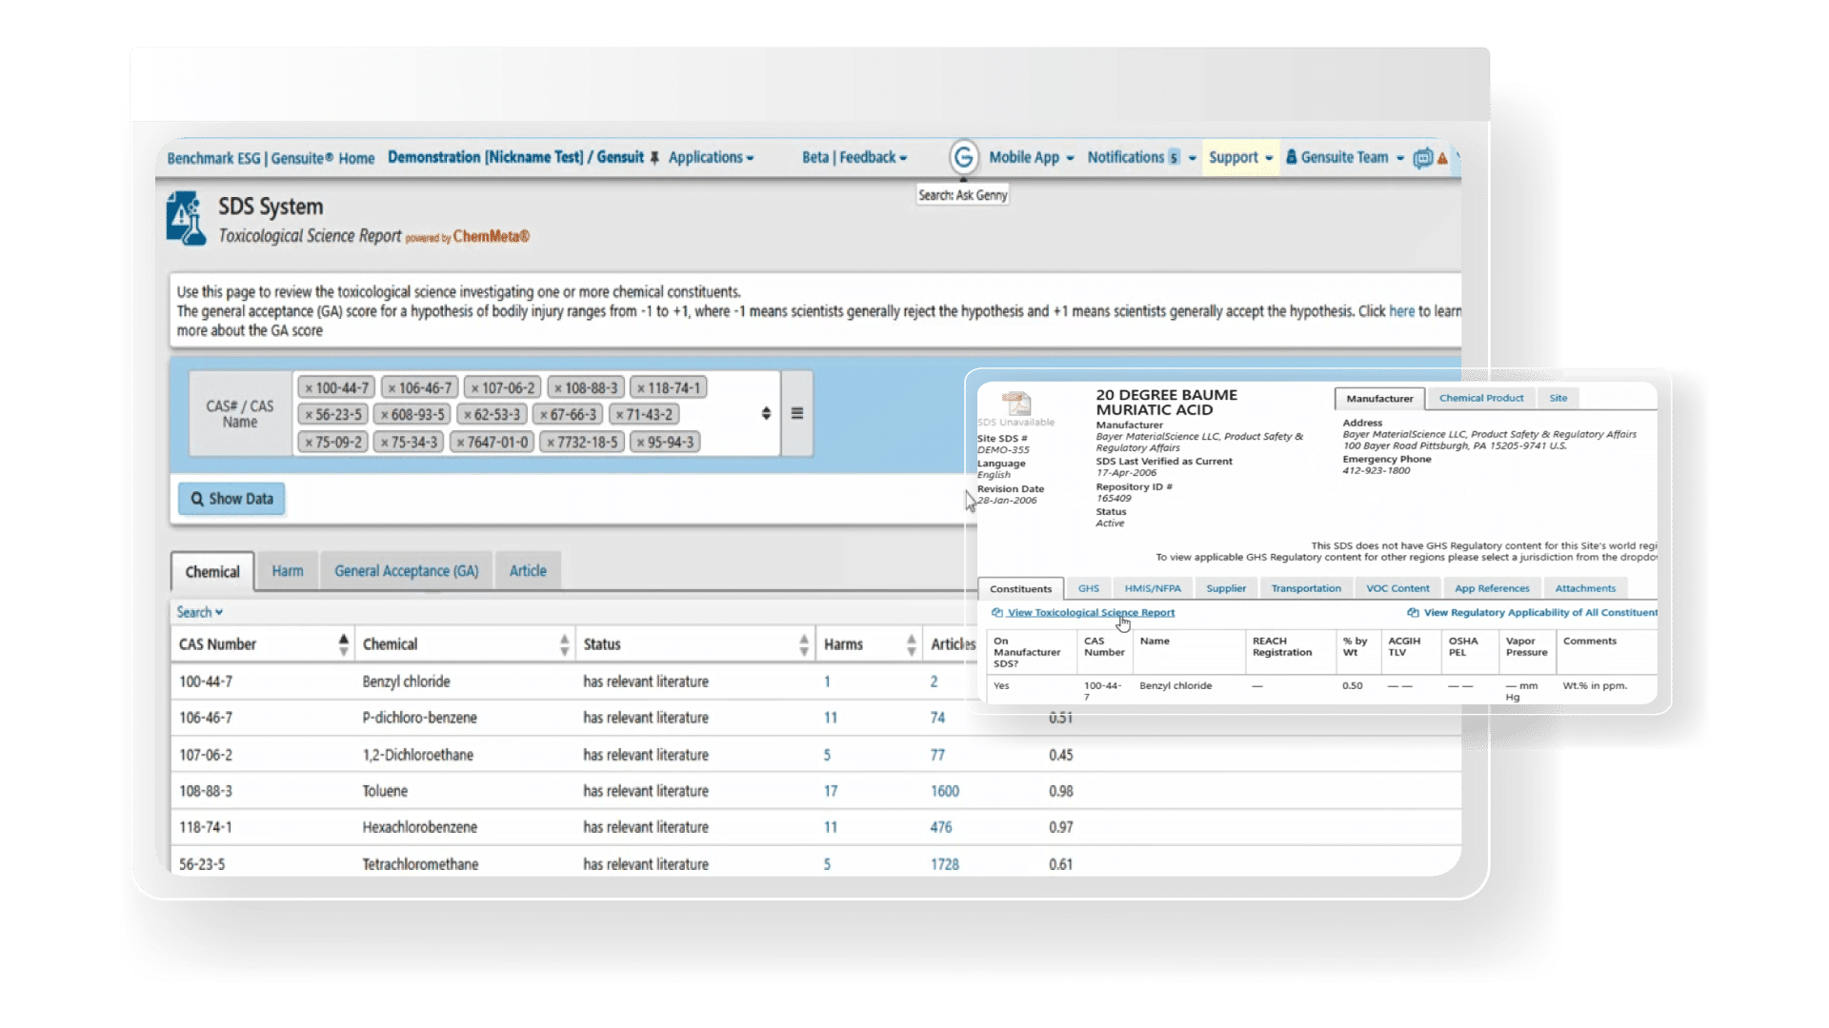Viewport: 1829px width, 1028px height.
Task: Click Tetrachloromethane's 1728 articles link
Action: pyautogui.click(x=944, y=864)
